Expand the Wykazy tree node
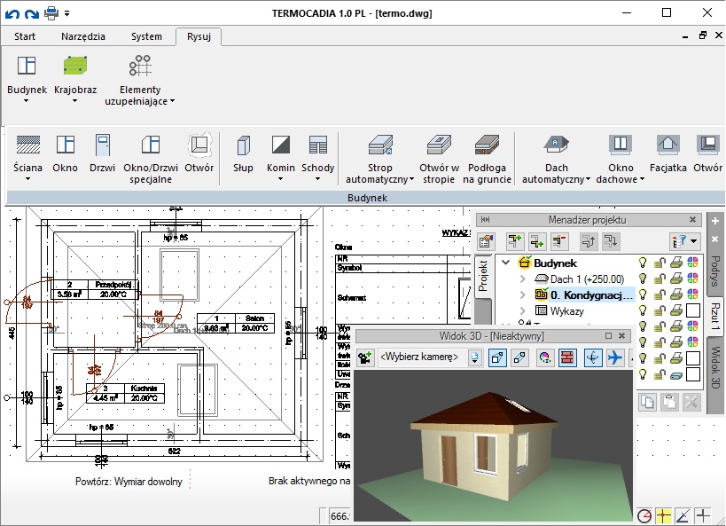Image resolution: width=726 pixels, height=526 pixels. 523,310
